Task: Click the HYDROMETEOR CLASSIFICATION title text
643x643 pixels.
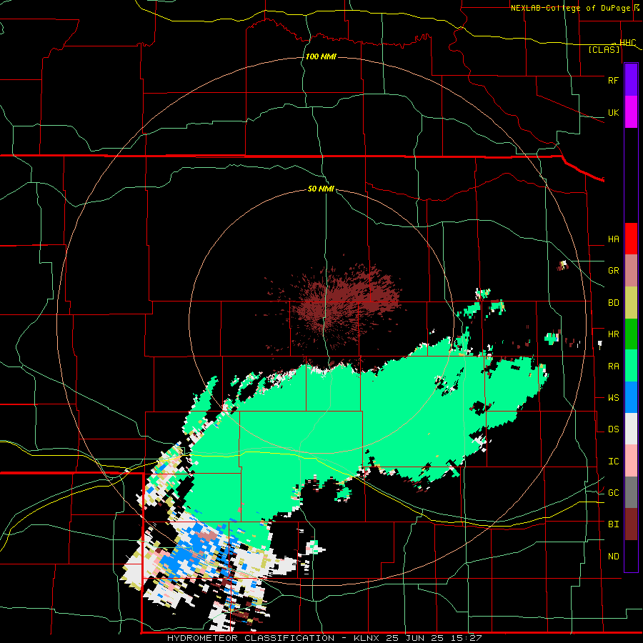Action: click(251, 638)
